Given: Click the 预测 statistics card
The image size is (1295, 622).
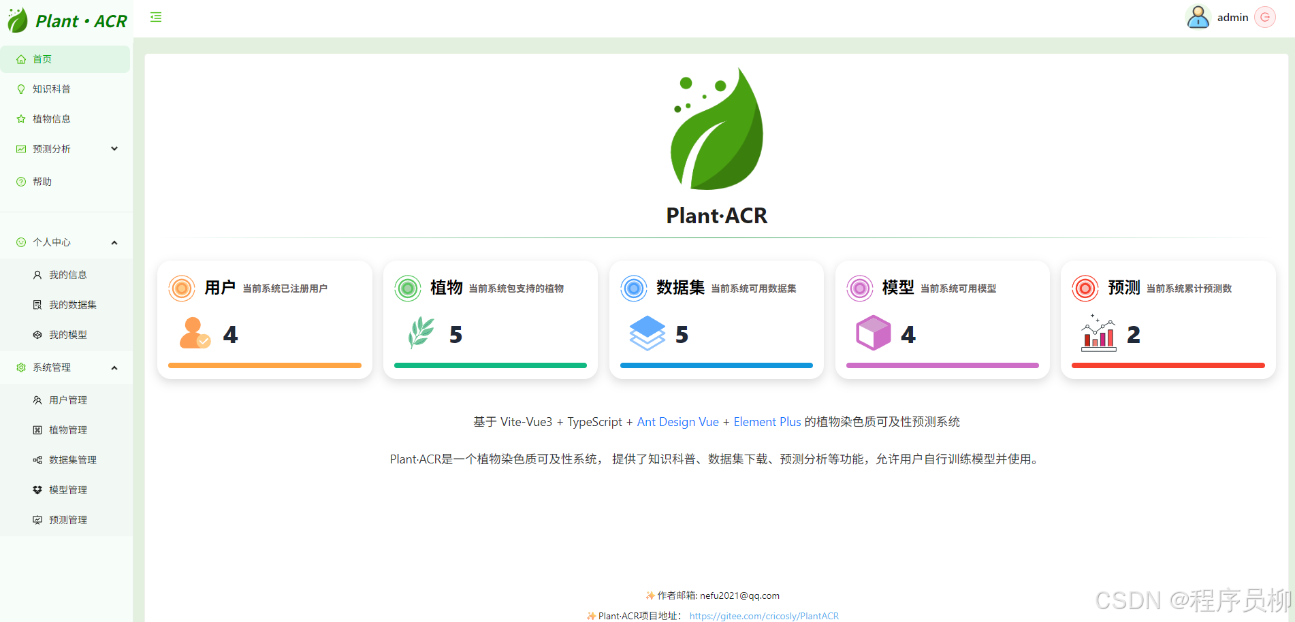Looking at the screenshot, I should coord(1168,320).
